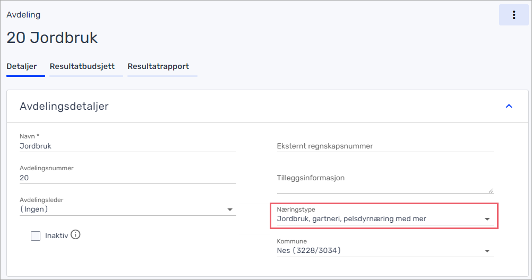The height and width of the screenshot is (280, 532).
Task: Tick the Inaktiv checkbox
Action: click(x=36, y=236)
